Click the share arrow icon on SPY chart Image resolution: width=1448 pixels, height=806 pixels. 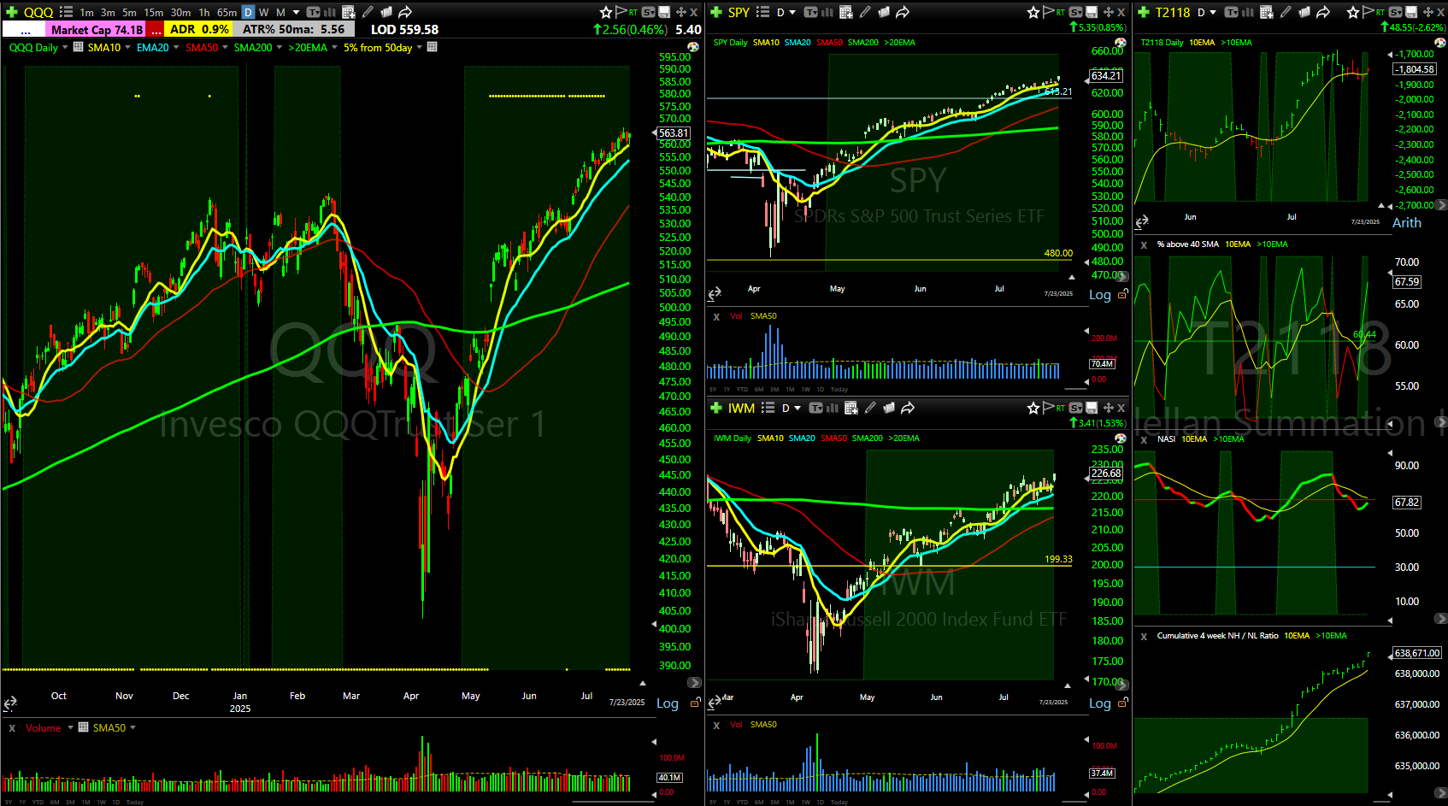903,12
